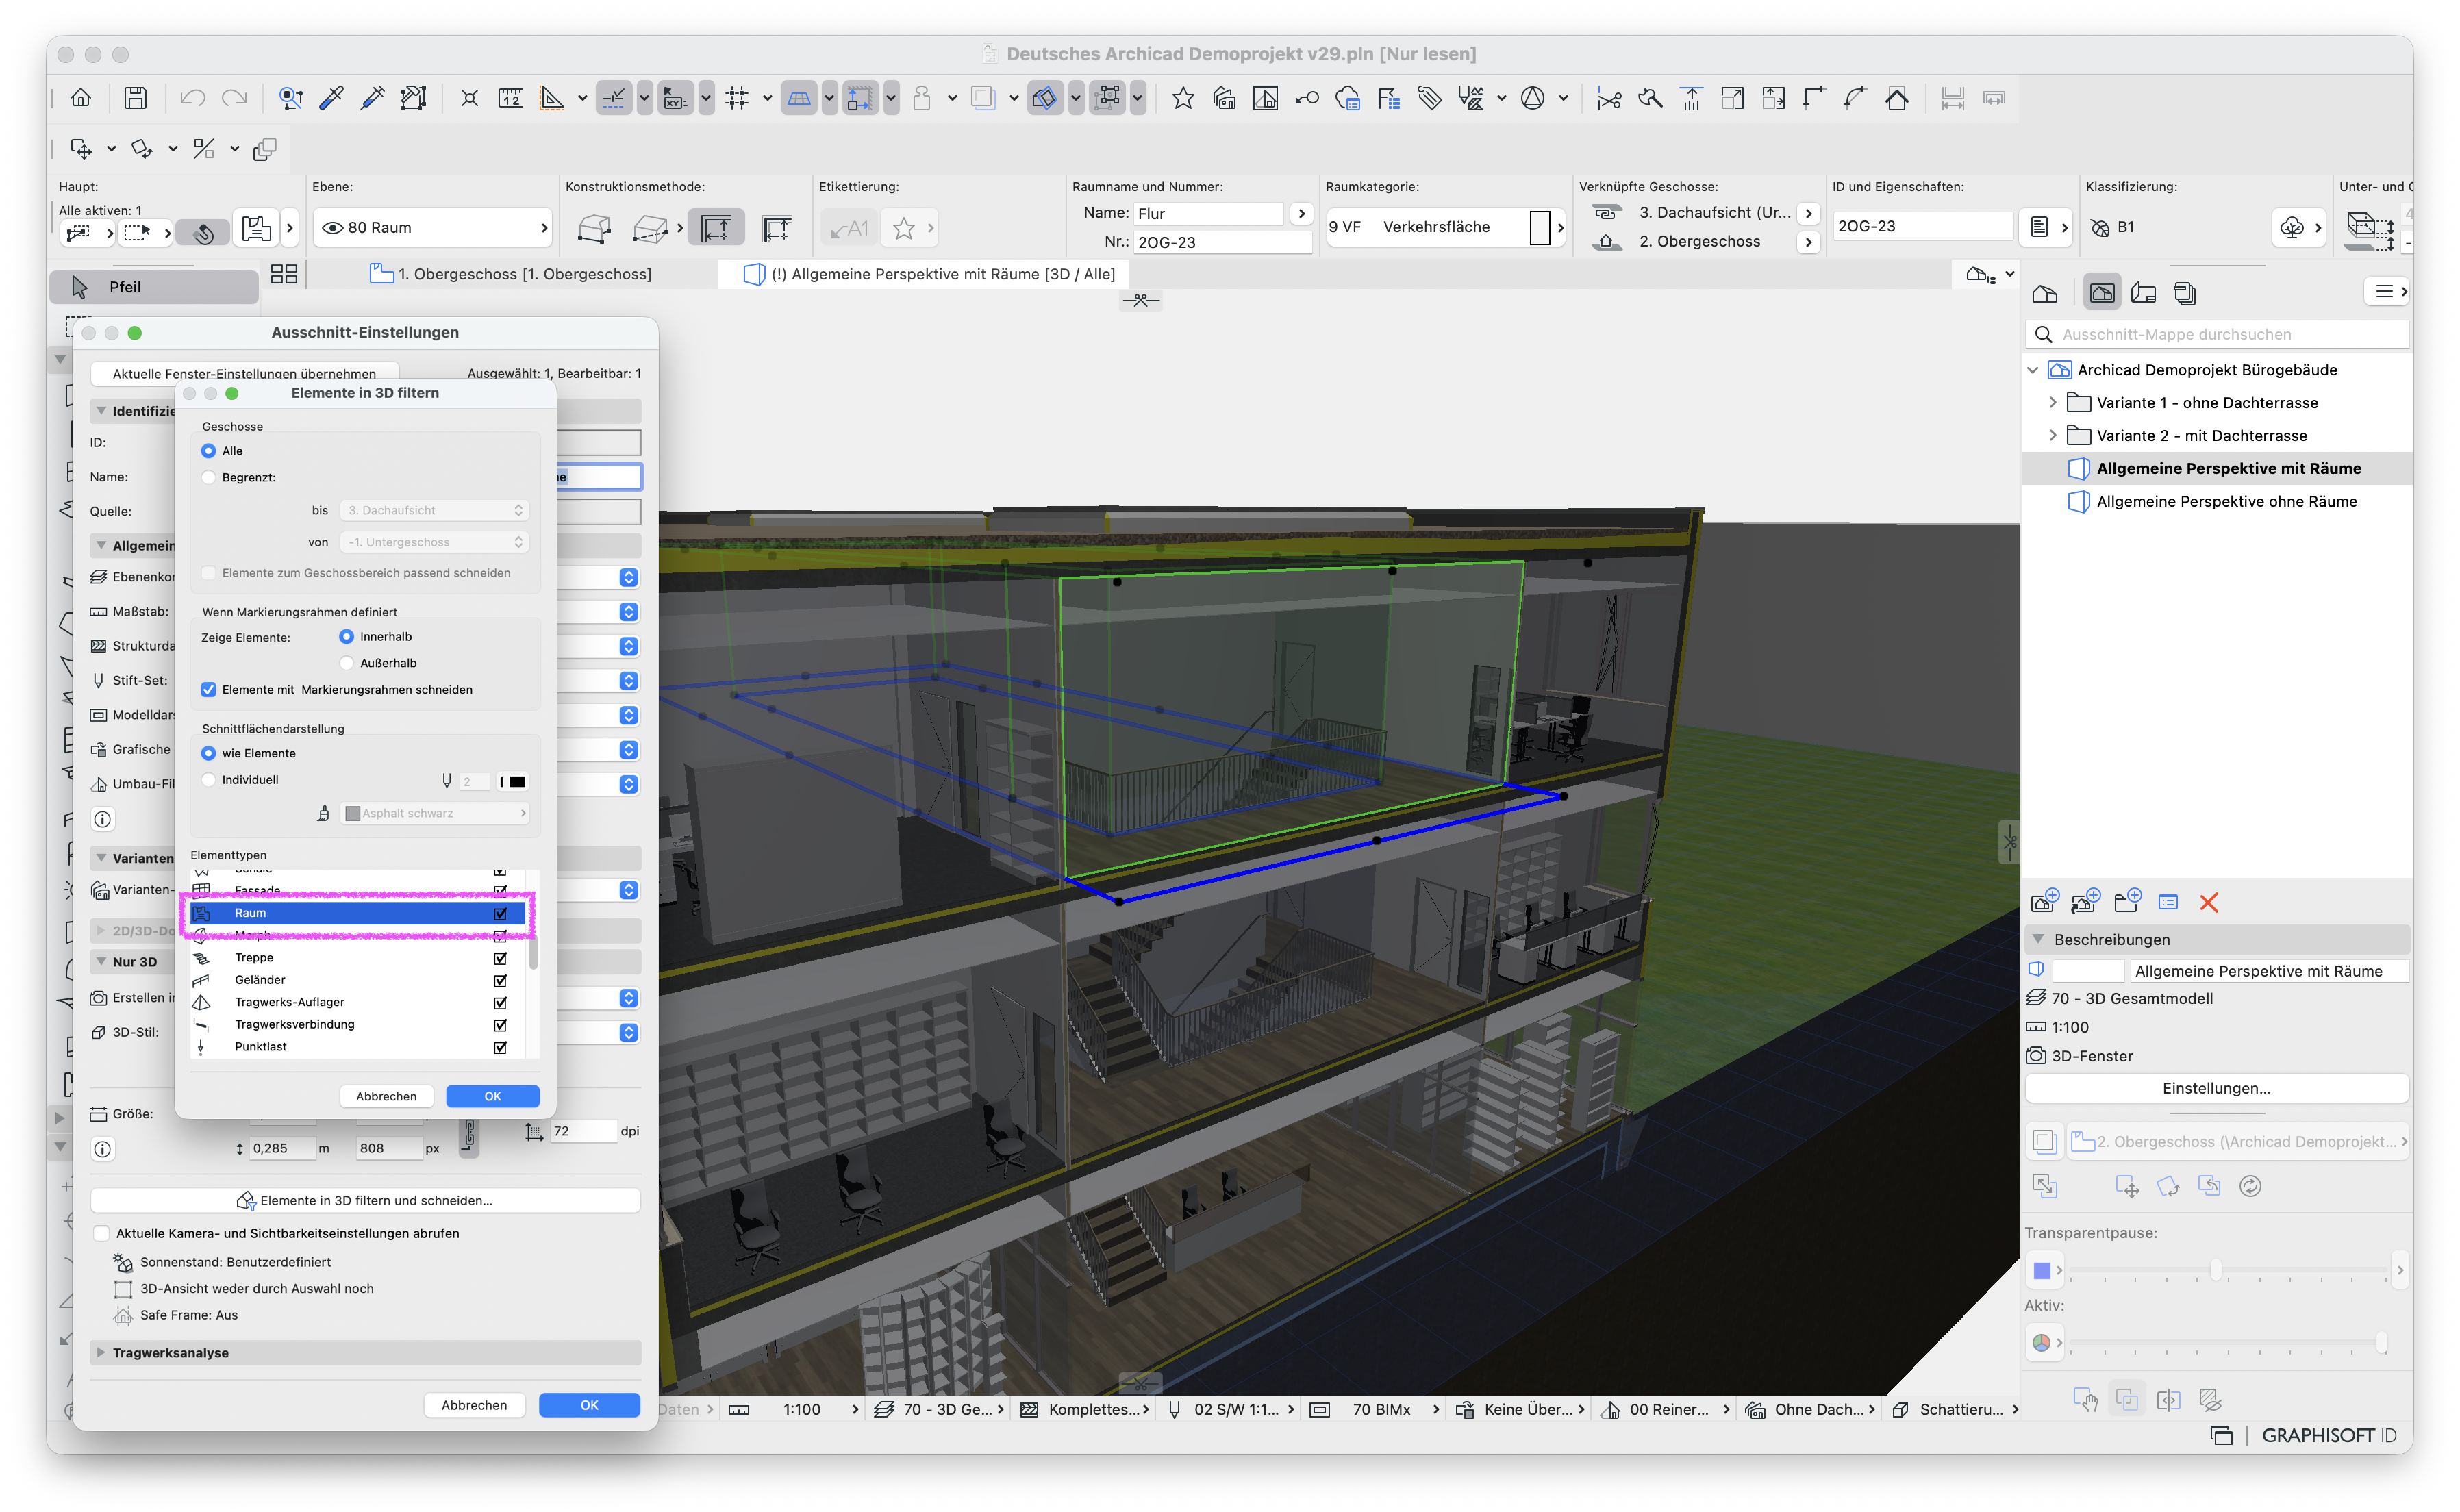Click the first construction method box icon
This screenshot has height=1512, width=2460.
594,228
